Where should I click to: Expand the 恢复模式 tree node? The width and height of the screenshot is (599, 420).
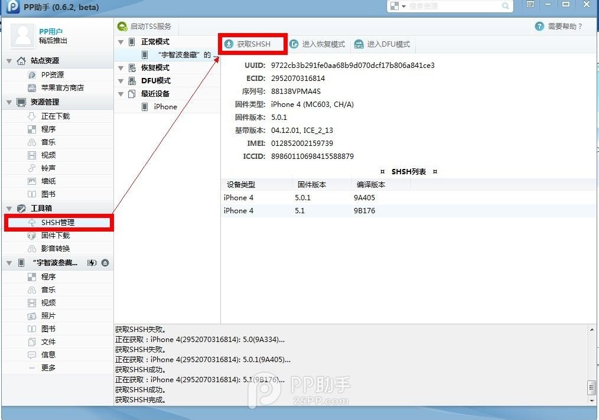coord(121,68)
